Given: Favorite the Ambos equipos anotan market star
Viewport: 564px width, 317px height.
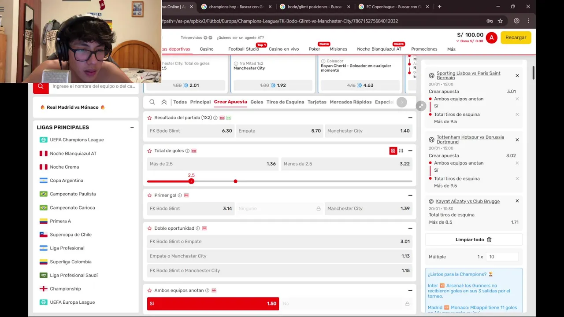Looking at the screenshot, I should click(x=149, y=291).
